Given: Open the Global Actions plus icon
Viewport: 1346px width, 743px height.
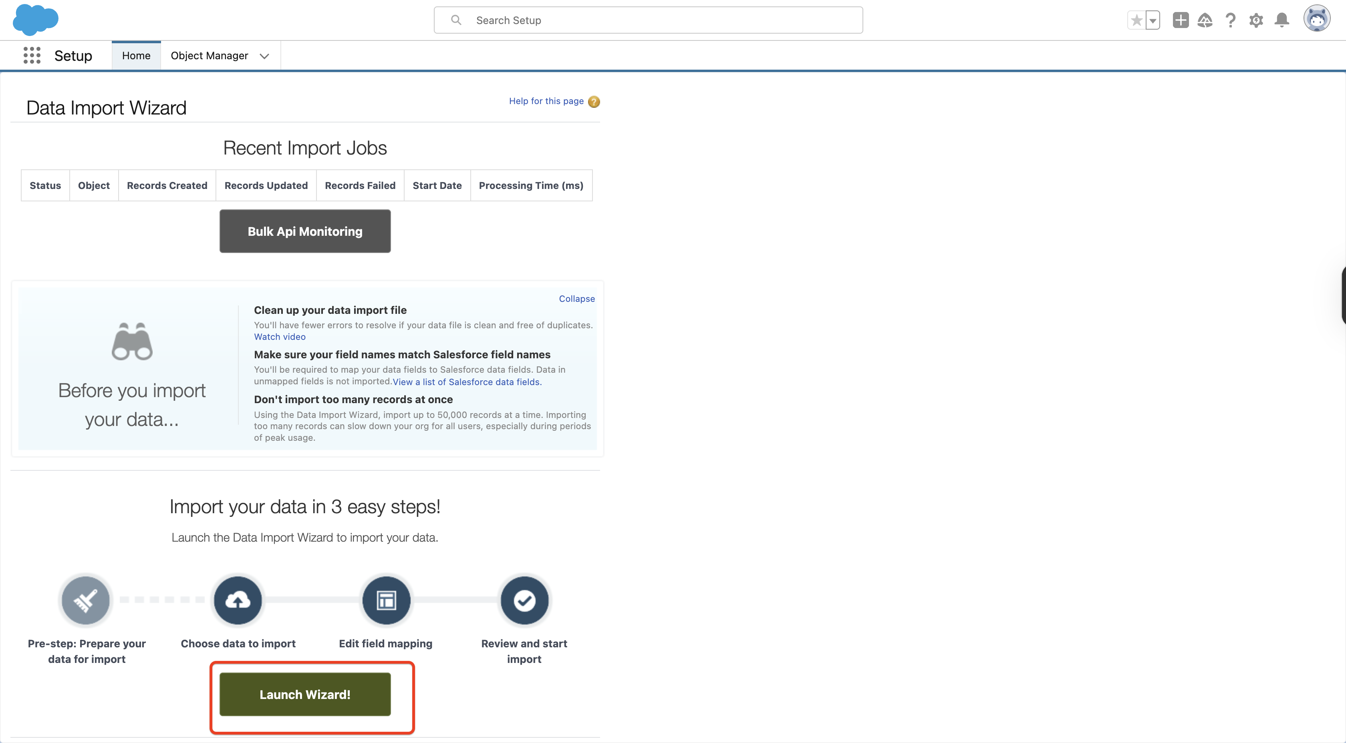Looking at the screenshot, I should point(1181,20).
